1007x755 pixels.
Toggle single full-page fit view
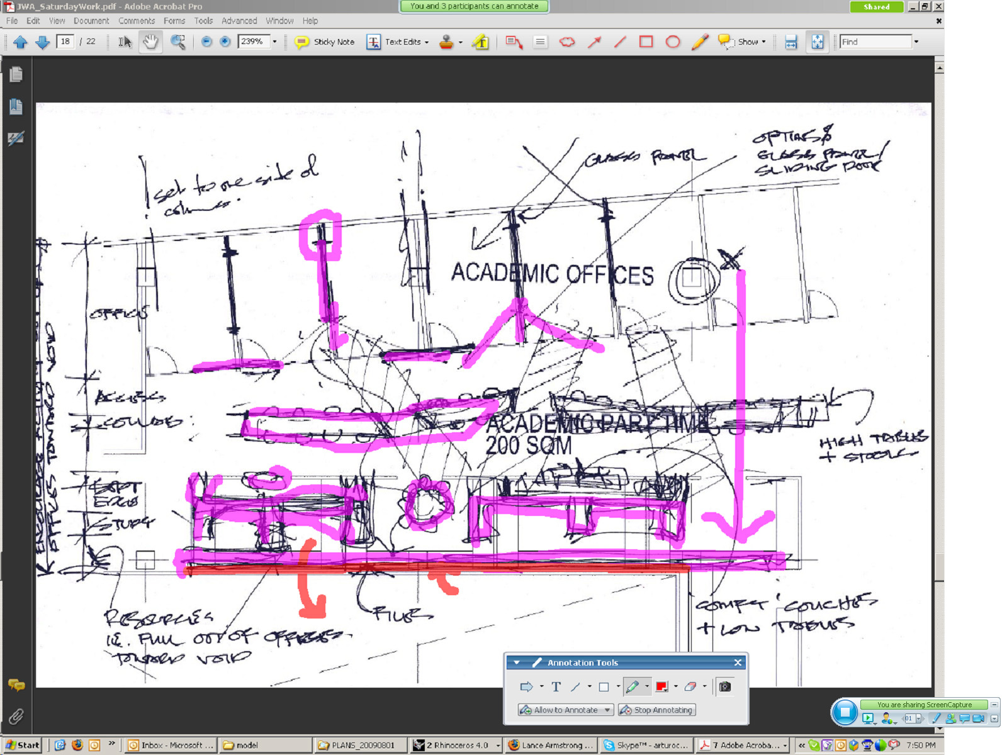(817, 42)
